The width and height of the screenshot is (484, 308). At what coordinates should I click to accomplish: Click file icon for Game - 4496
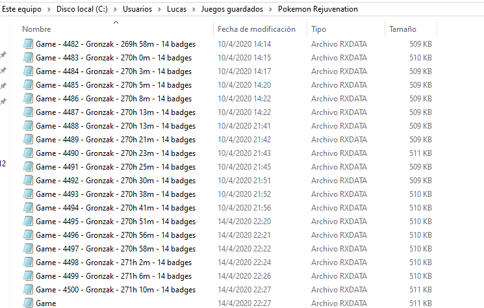click(28, 235)
